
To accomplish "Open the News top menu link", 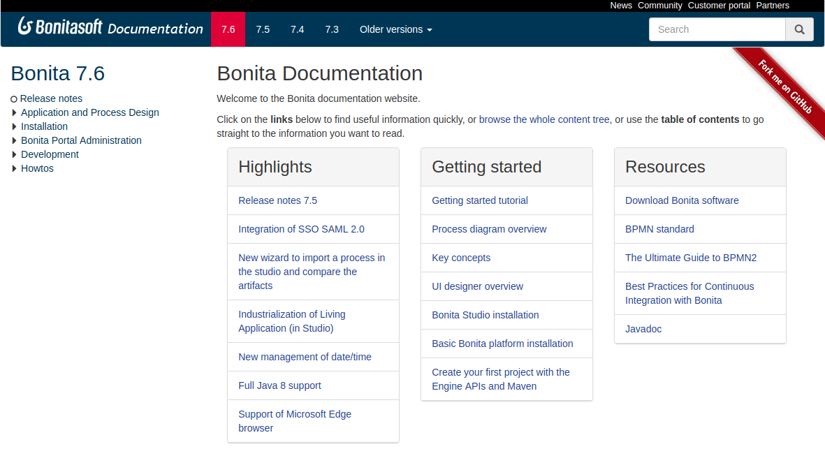I will pyautogui.click(x=621, y=6).
